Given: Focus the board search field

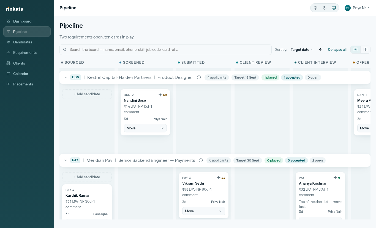Looking at the screenshot, I should [x=165, y=50].
